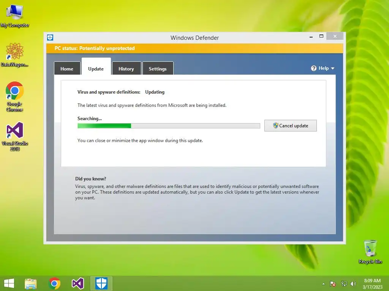The height and width of the screenshot is (291, 389).
Task: Click the 'Updating' definitions status
Action: tap(155, 92)
